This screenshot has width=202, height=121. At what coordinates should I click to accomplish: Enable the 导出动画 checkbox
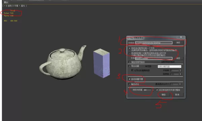pyautogui.click(x=130, y=66)
